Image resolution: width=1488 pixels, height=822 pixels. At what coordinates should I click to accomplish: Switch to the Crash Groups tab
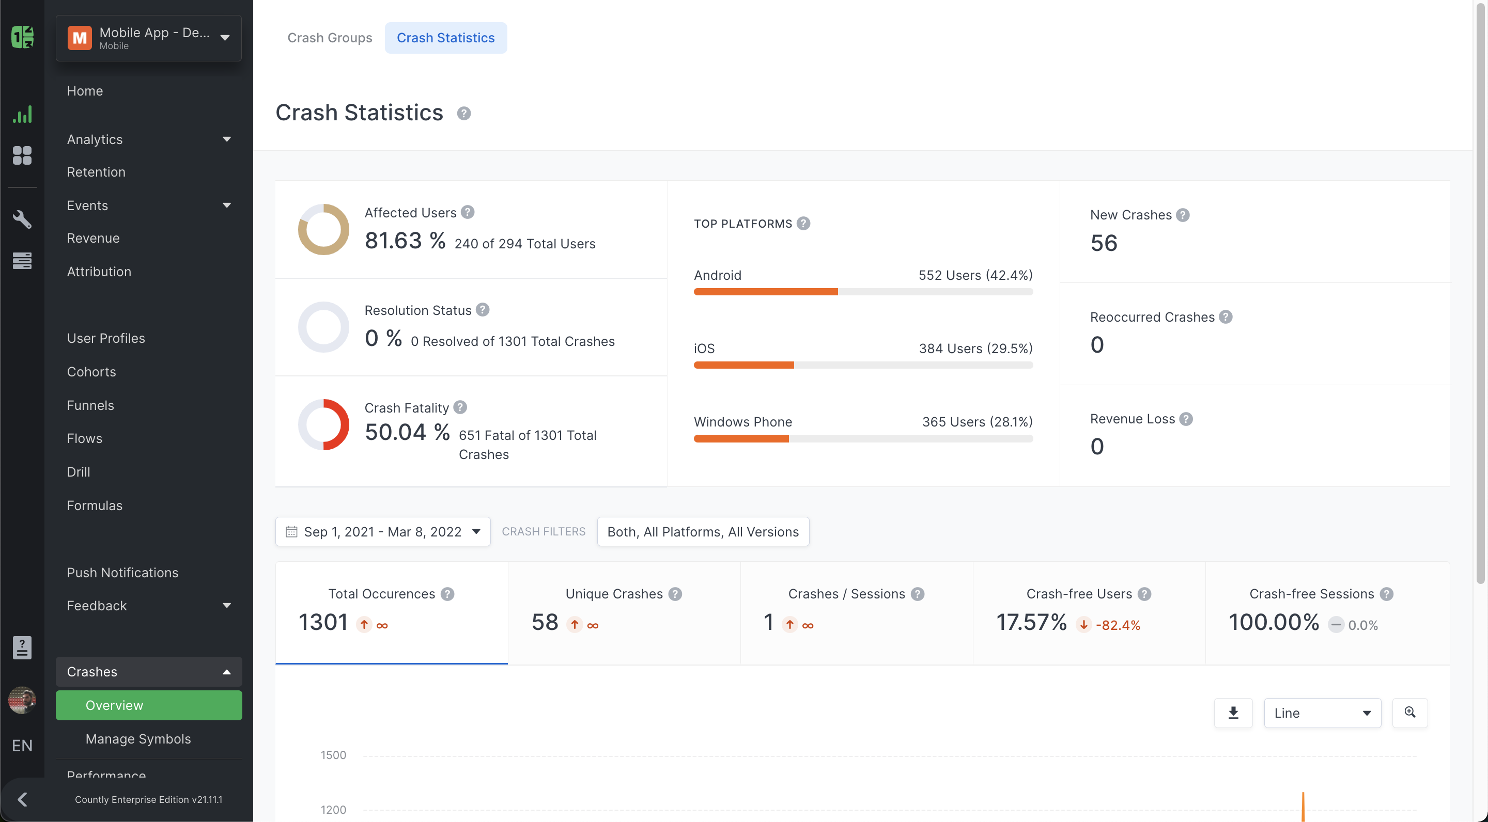tap(329, 38)
